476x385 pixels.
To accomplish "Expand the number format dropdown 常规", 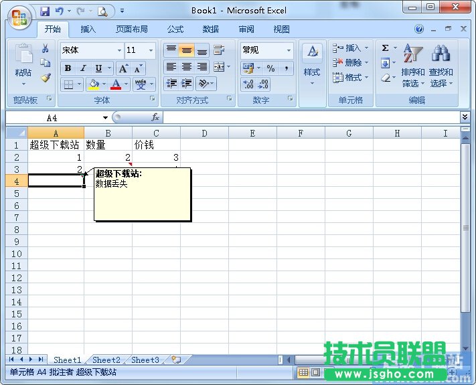I will tap(289, 50).
